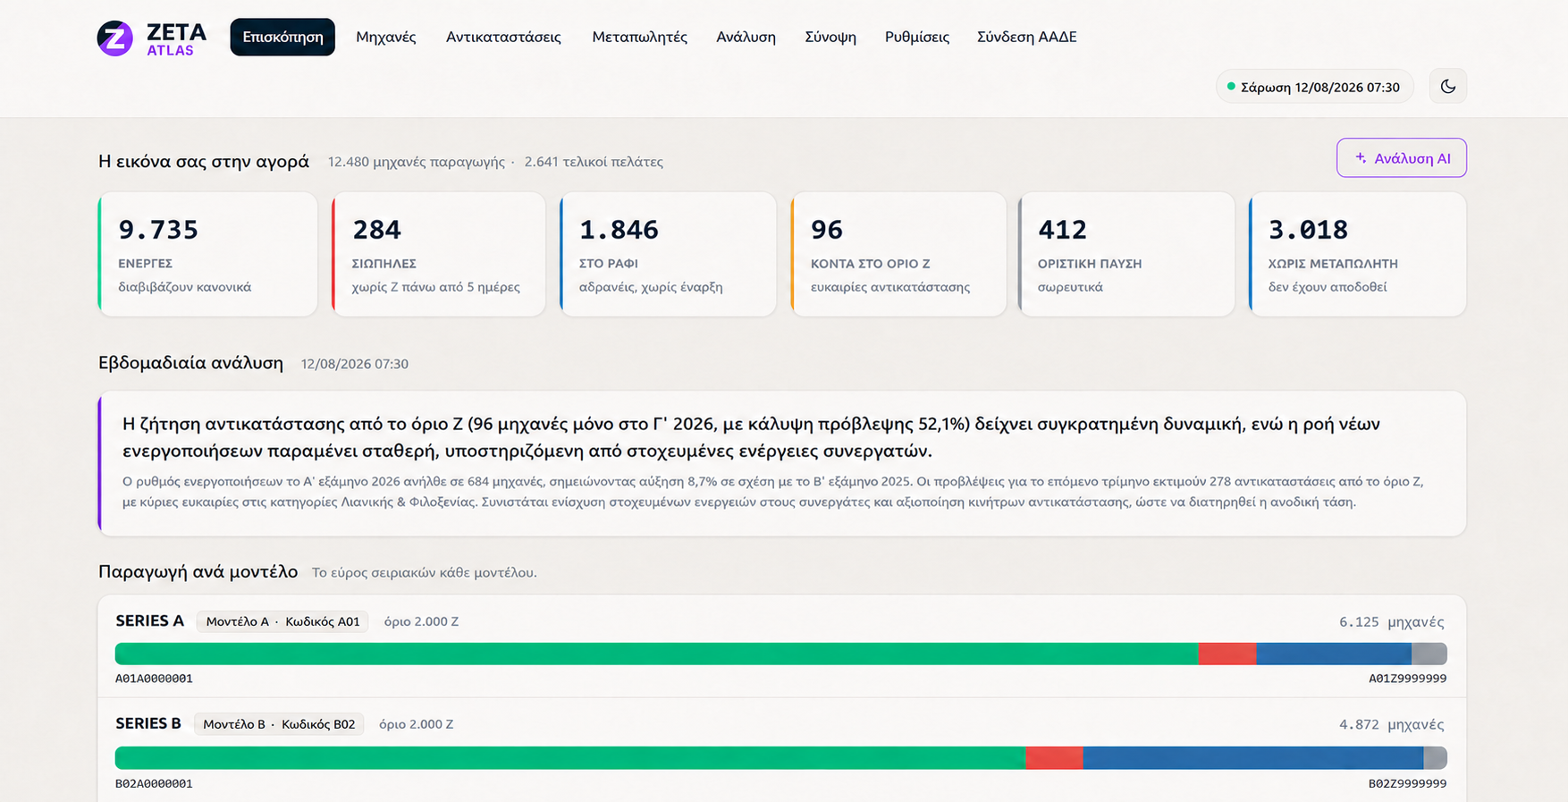This screenshot has height=802, width=1568.
Task: Click the red segment of Series A bar
Action: [1227, 654]
